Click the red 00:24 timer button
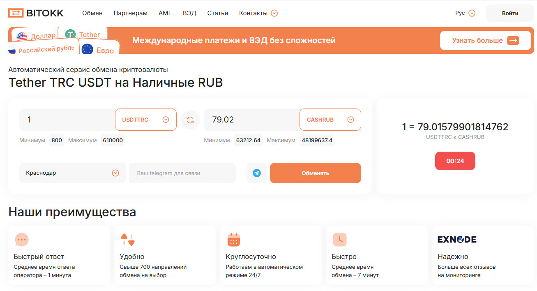The width and height of the screenshot is (537, 291). [x=455, y=161]
